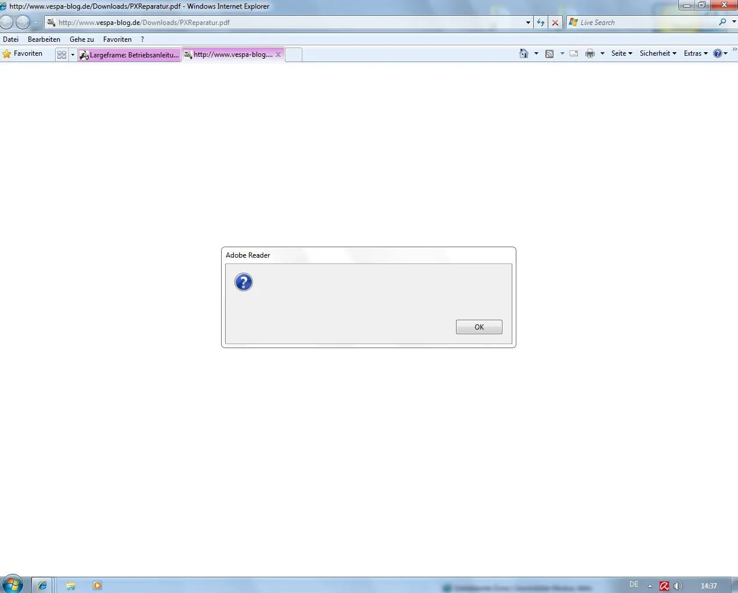Close the vespa-blog tab

pos(278,55)
